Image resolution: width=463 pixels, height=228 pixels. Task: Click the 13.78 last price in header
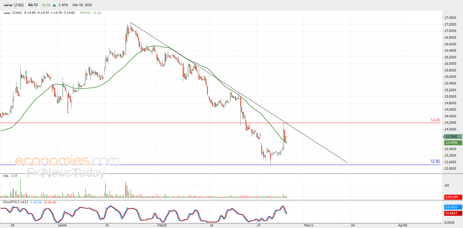[x=46, y=5]
